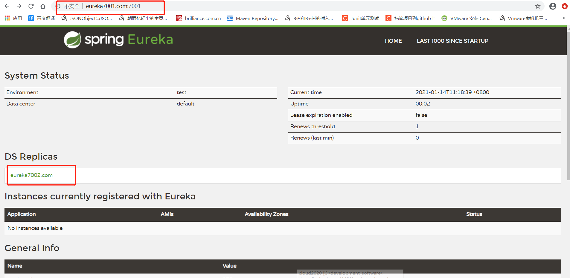This screenshot has height=278, width=570.
Task: Click the Status column header
Action: (x=474, y=214)
